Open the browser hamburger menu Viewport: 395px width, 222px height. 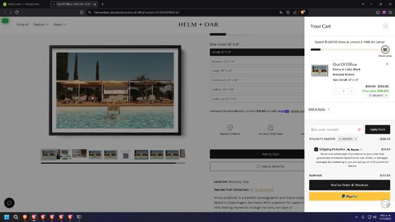[x=390, y=12]
